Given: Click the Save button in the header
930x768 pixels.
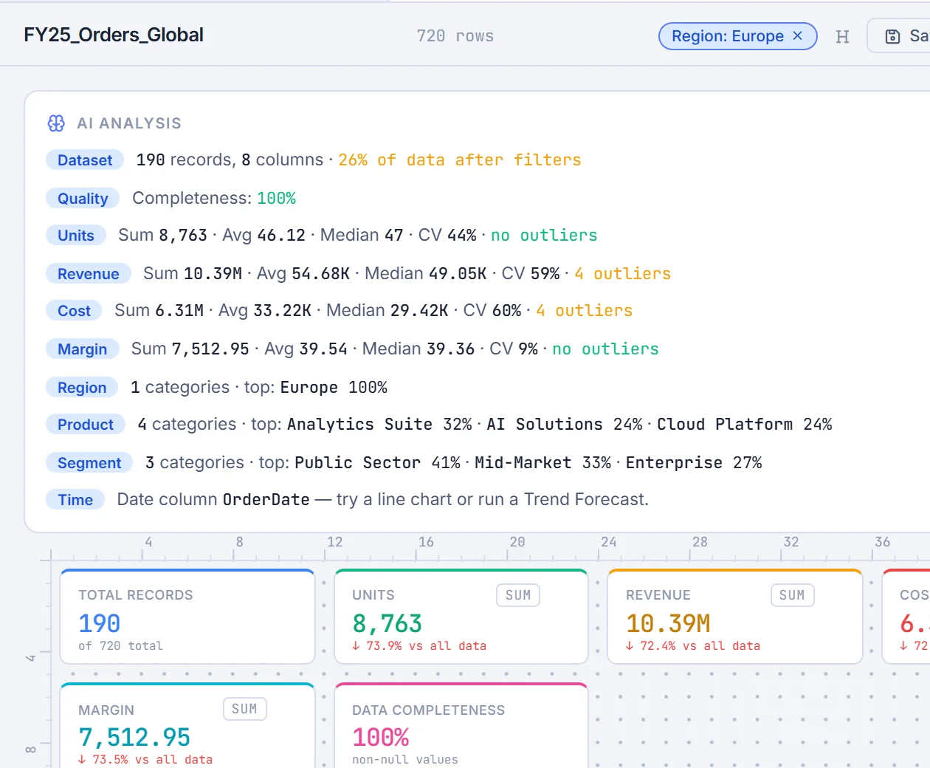Looking at the screenshot, I should (x=899, y=36).
